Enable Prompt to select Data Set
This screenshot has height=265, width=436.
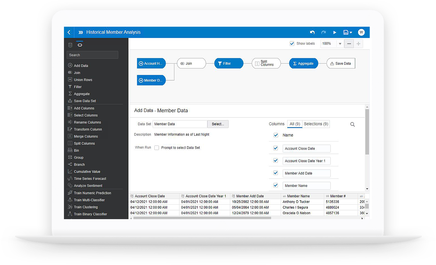coord(157,148)
